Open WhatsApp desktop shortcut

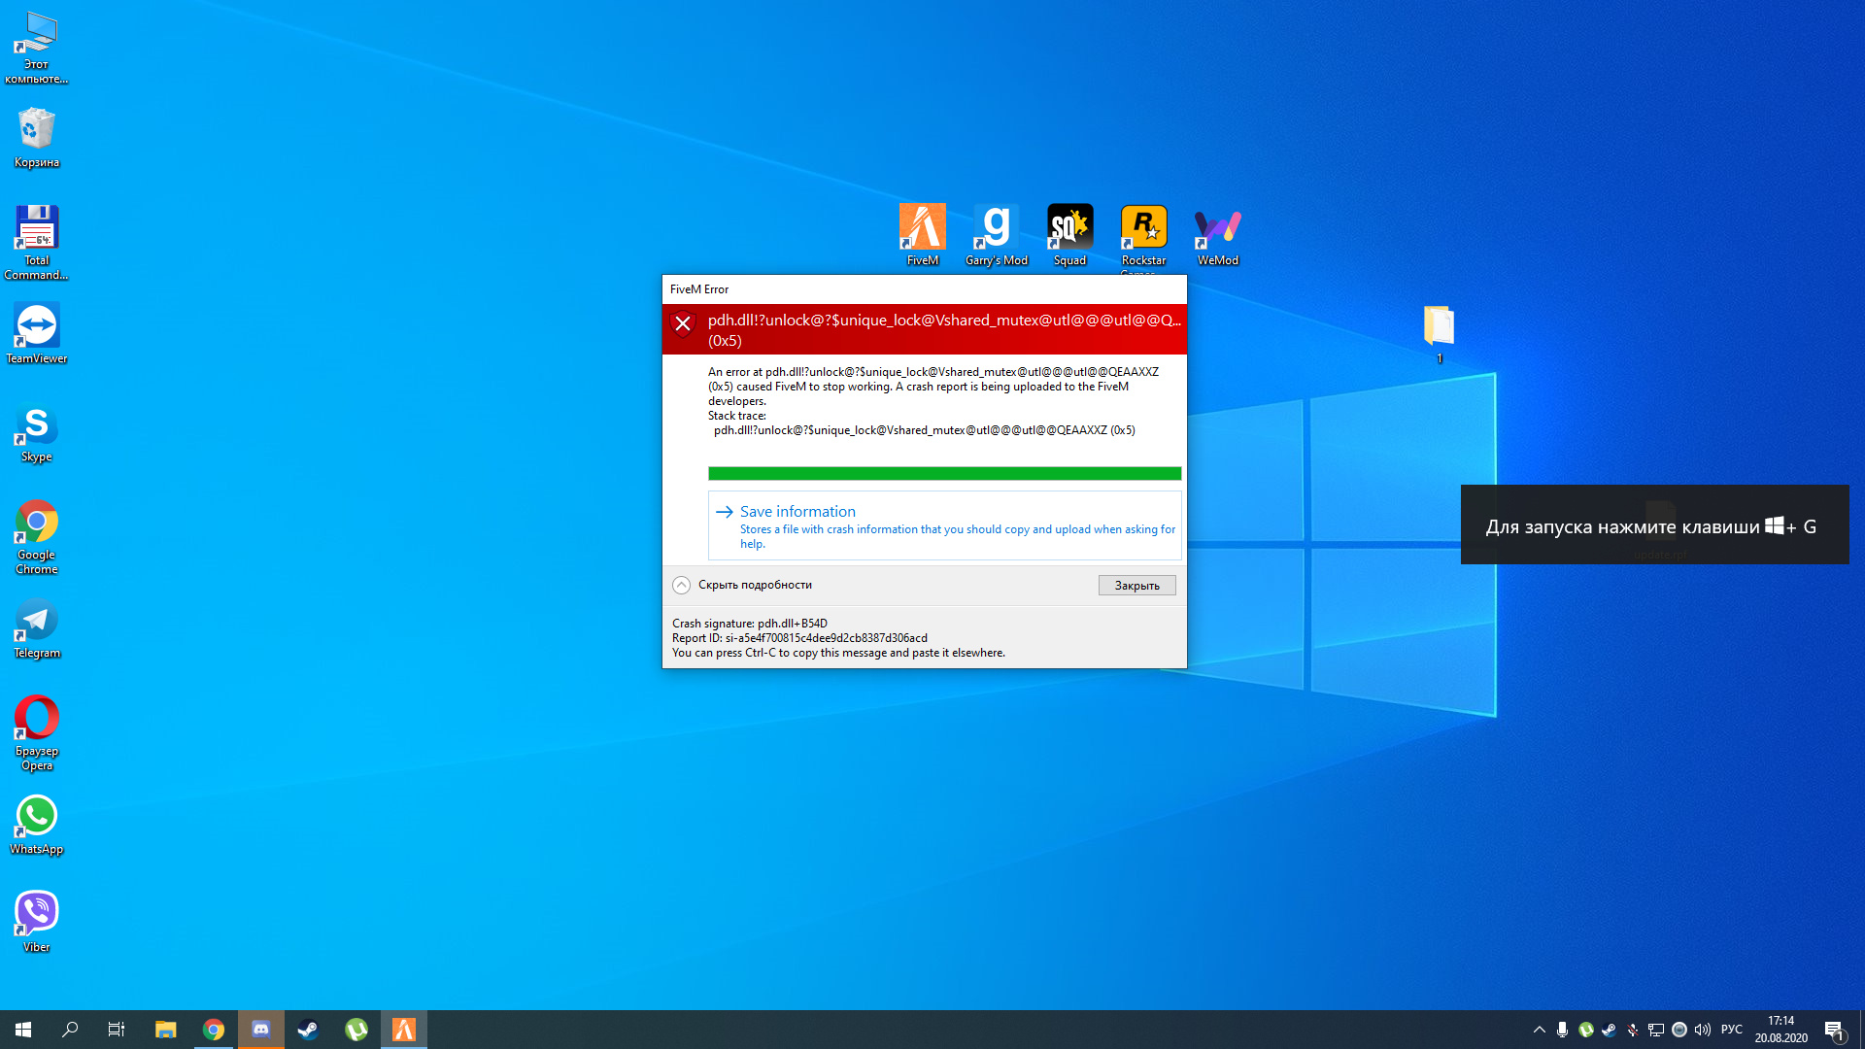point(37,817)
